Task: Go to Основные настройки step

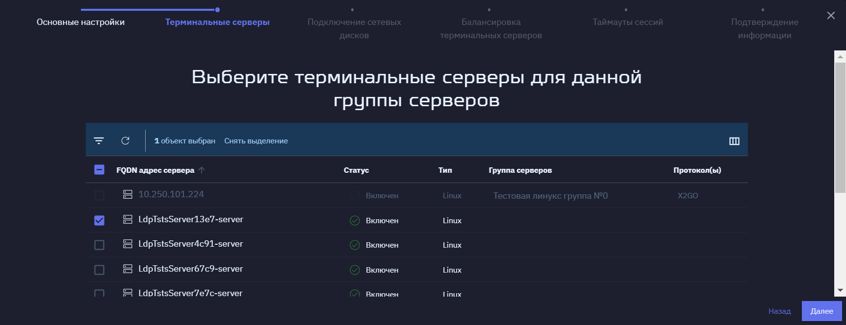Action: click(x=80, y=22)
